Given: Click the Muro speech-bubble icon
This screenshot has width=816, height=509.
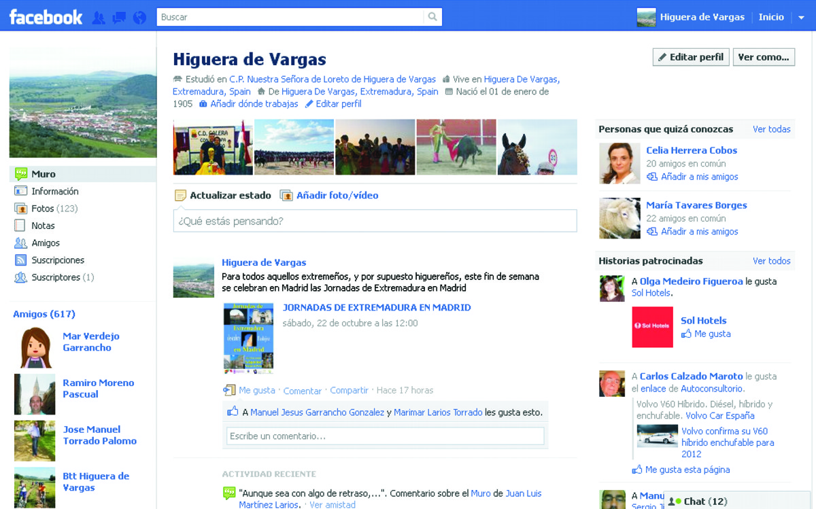Looking at the screenshot, I should [20, 174].
